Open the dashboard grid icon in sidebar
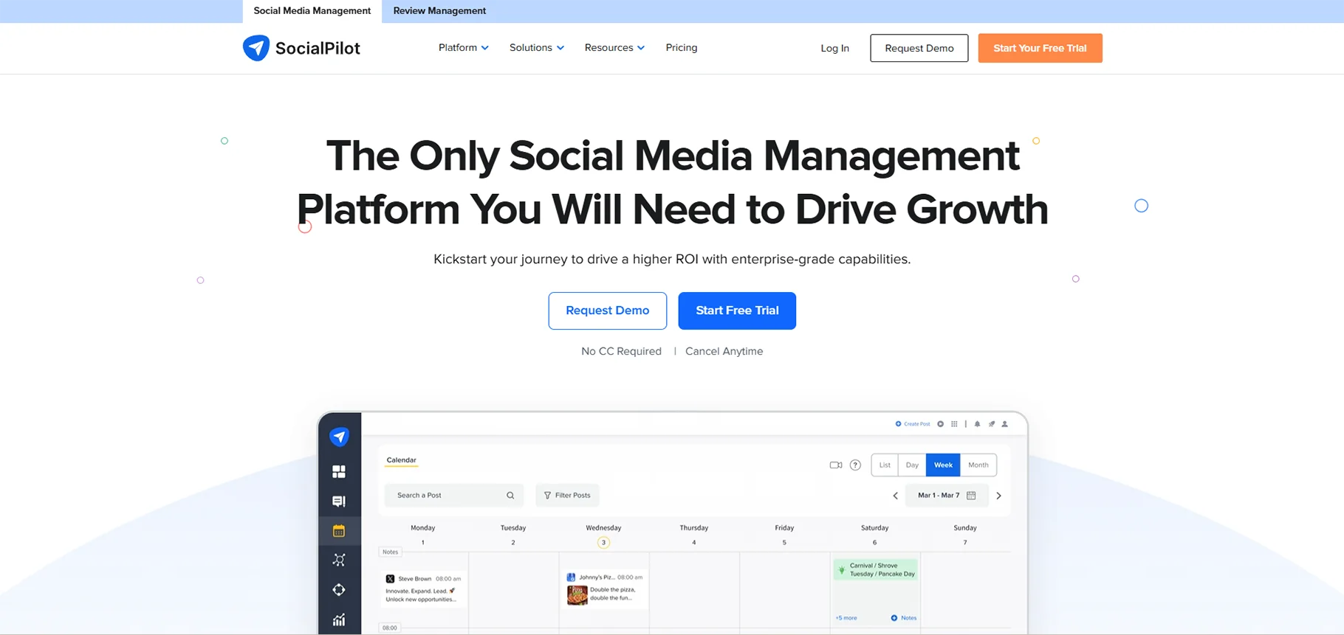 click(x=339, y=471)
